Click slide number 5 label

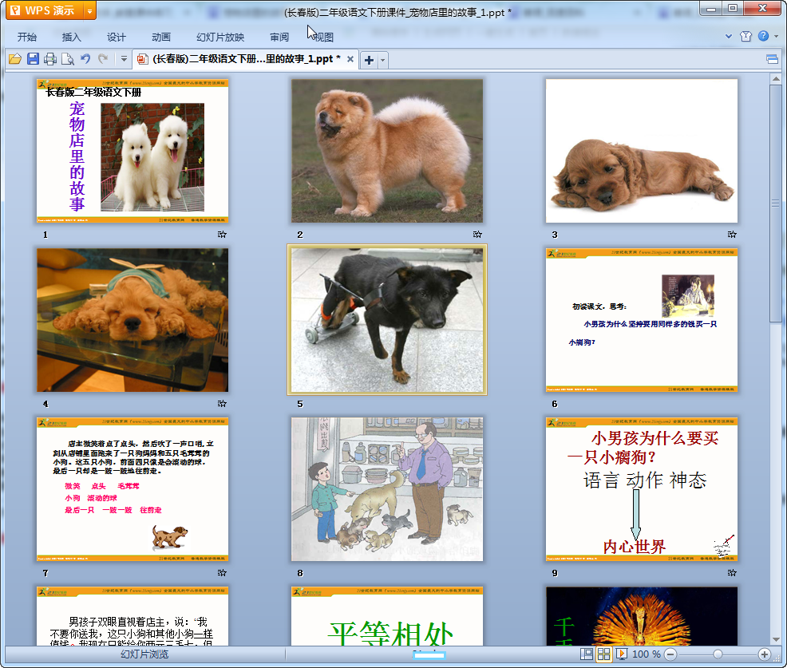(300, 404)
